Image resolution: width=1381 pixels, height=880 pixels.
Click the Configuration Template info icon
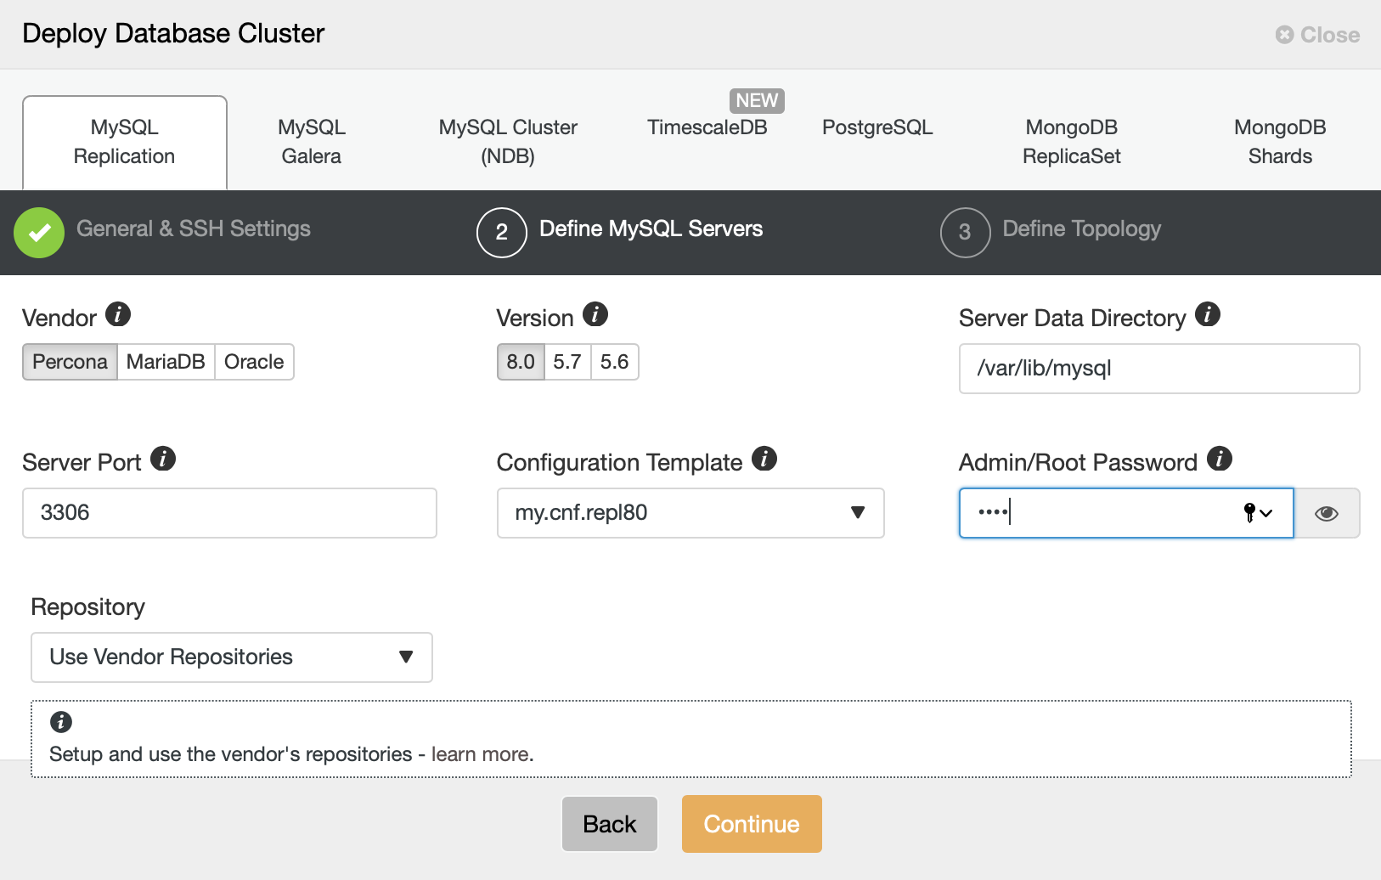click(764, 459)
